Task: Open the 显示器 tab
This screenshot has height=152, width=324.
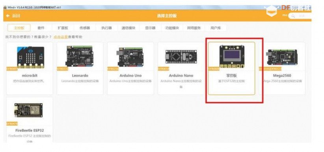Action: coord(150,28)
